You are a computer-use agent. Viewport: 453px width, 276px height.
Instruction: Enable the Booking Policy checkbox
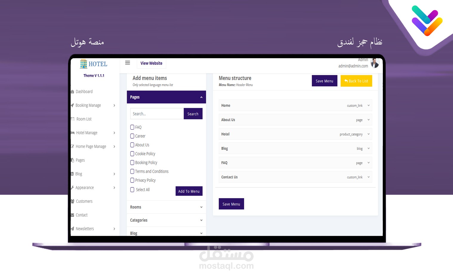pos(132,162)
